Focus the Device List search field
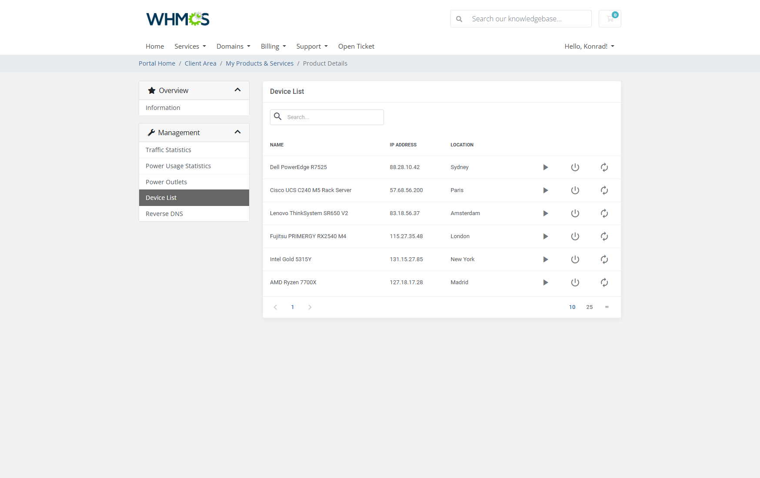Screen dimensions: 760x478 point(327,117)
